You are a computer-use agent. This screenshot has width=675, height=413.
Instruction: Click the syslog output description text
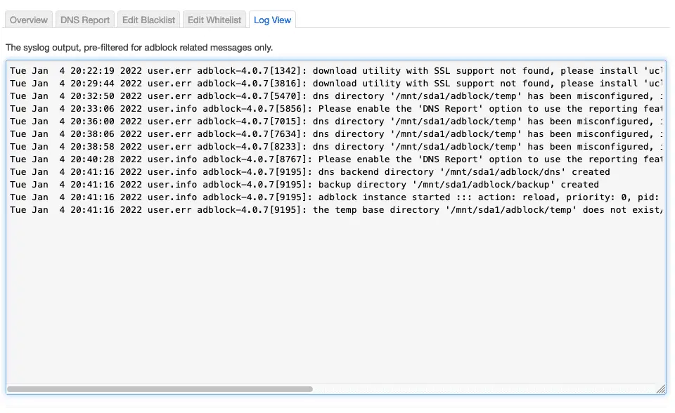pos(139,47)
